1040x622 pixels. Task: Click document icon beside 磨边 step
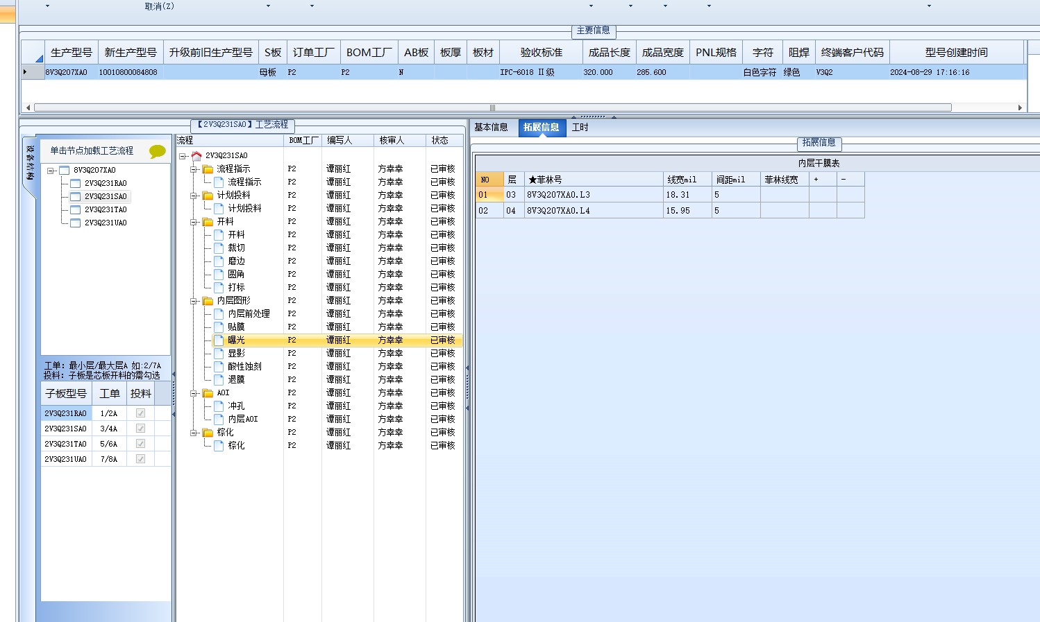click(x=219, y=261)
